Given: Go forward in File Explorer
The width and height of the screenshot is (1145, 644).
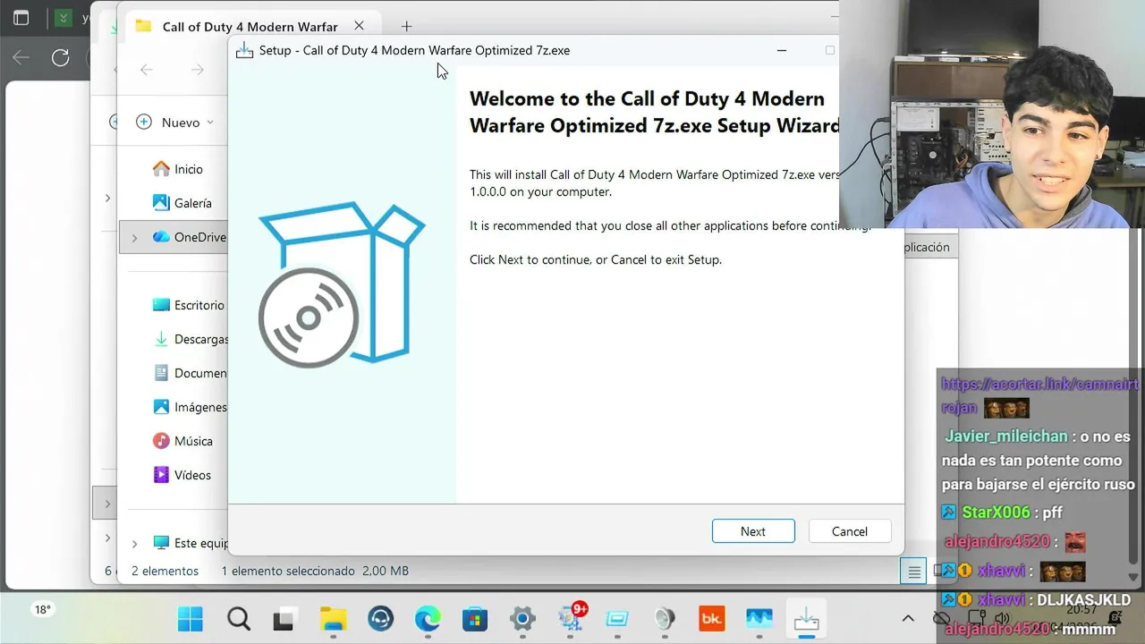Looking at the screenshot, I should point(198,70).
